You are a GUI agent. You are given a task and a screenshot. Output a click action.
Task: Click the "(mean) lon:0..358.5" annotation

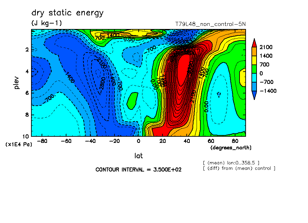(x=231, y=163)
